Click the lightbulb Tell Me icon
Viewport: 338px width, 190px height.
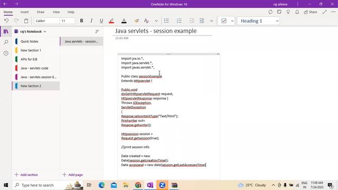click(288, 12)
